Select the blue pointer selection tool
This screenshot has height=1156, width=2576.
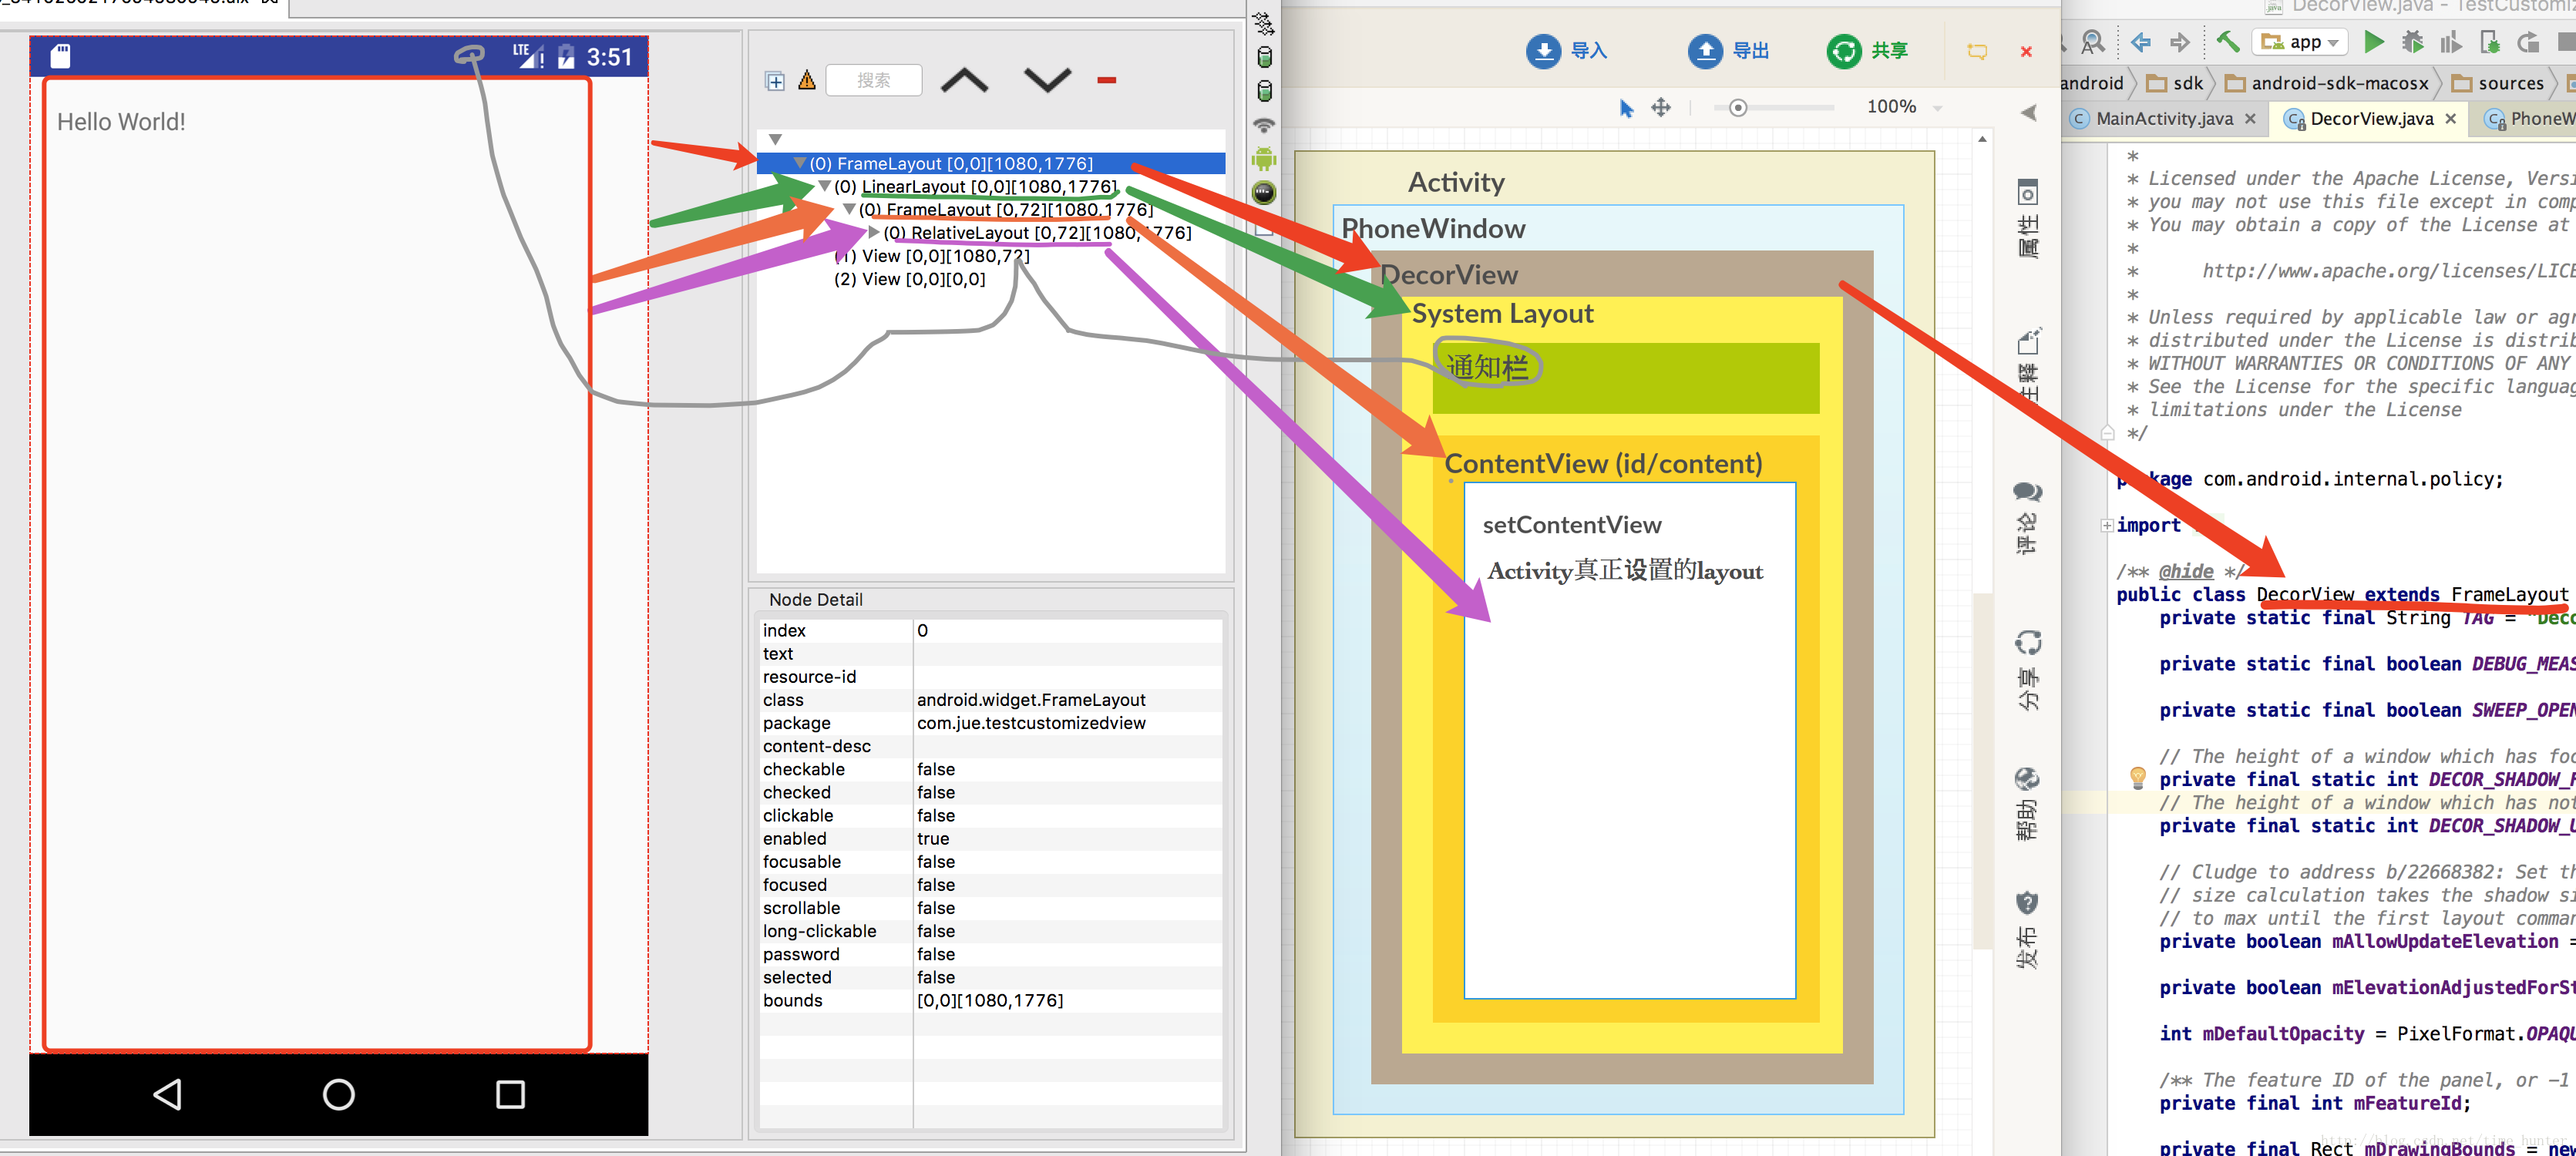tap(1626, 108)
